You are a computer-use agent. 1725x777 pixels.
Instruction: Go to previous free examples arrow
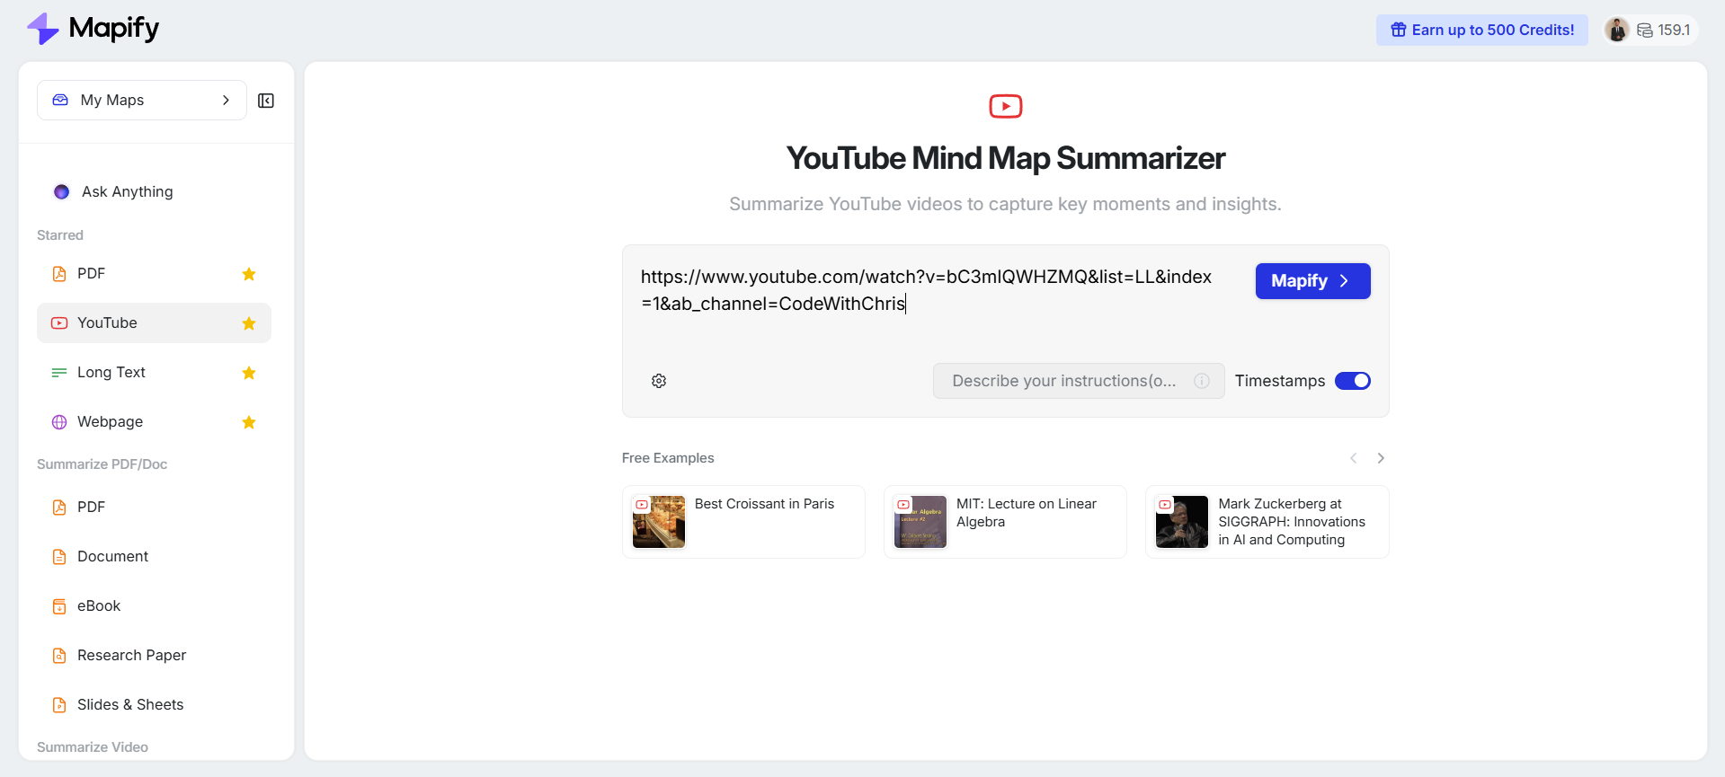1354,458
